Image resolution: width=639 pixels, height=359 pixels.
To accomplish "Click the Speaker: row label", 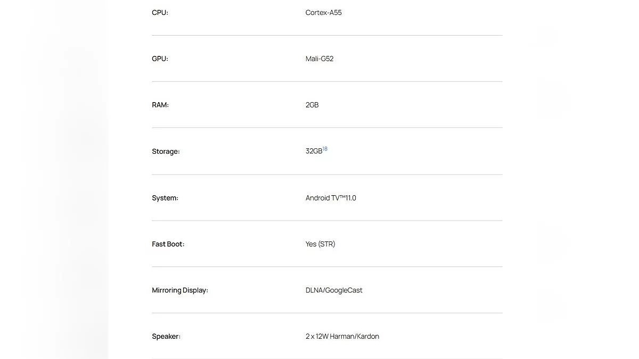I will (166, 337).
